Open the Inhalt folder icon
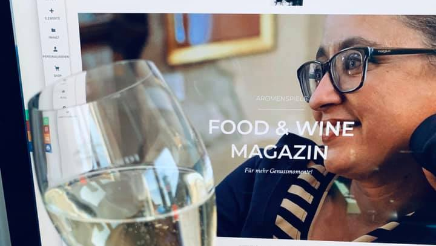The height and width of the screenshot is (246, 436). [x=53, y=30]
